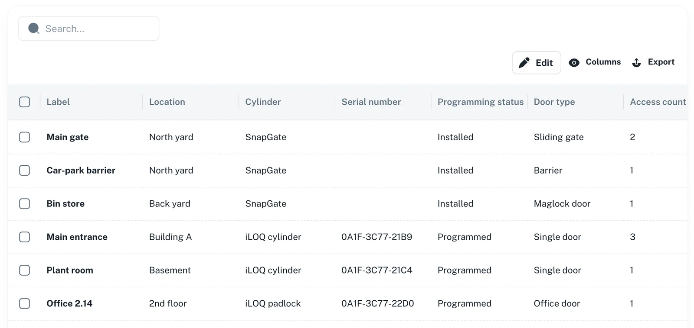The image size is (694, 328).
Task: Sort by the Location column header
Action: click(167, 102)
